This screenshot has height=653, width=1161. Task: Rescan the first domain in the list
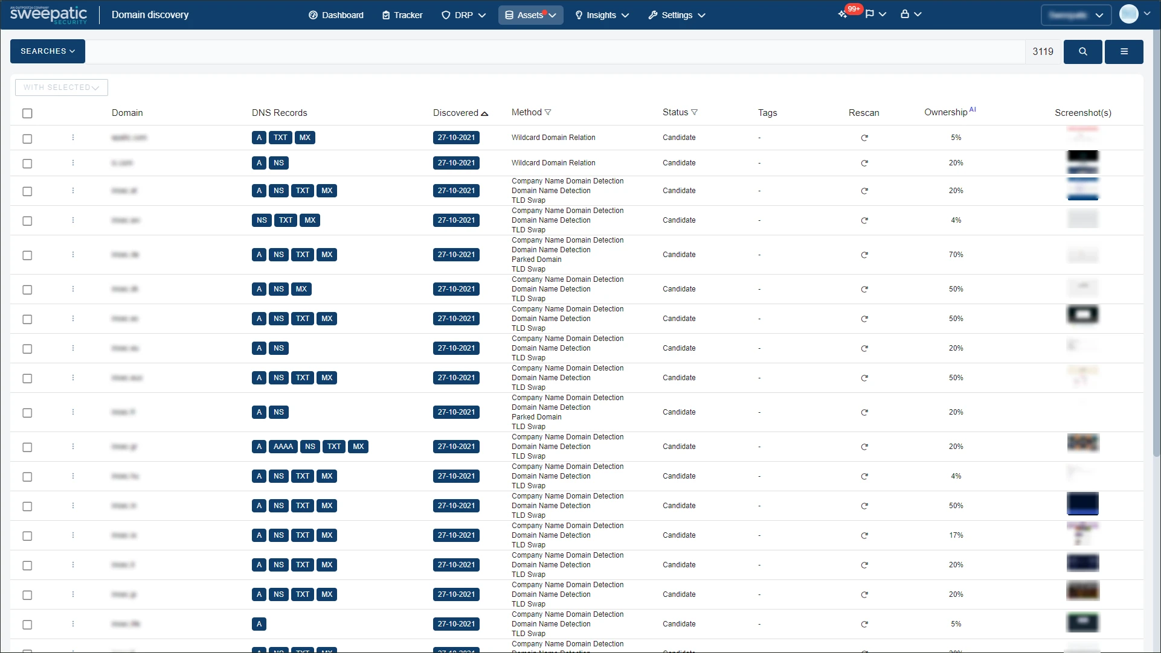(864, 138)
